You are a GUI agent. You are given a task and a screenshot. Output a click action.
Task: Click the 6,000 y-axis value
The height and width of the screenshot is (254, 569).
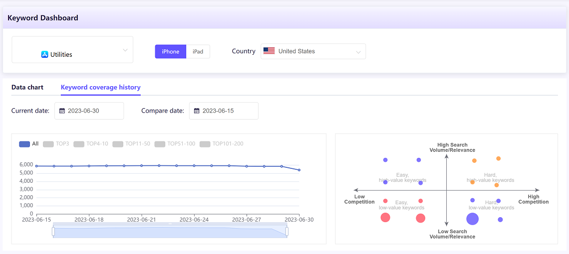(x=26, y=165)
